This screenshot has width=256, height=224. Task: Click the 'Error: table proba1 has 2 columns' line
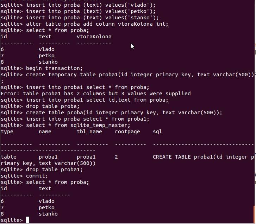96,94
